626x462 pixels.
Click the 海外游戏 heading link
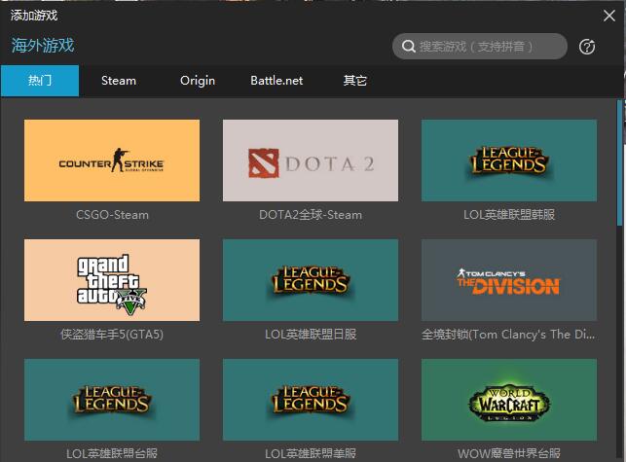point(43,46)
